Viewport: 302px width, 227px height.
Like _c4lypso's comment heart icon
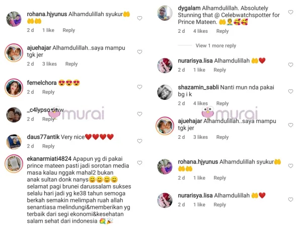click(x=139, y=114)
